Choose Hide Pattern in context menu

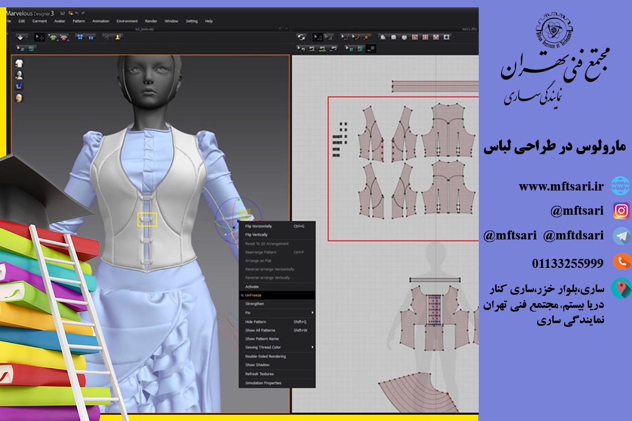(x=277, y=322)
